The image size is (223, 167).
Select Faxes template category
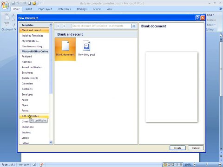coord(34,100)
